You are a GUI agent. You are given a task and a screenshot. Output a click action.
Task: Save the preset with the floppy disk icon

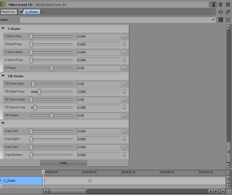221,20
